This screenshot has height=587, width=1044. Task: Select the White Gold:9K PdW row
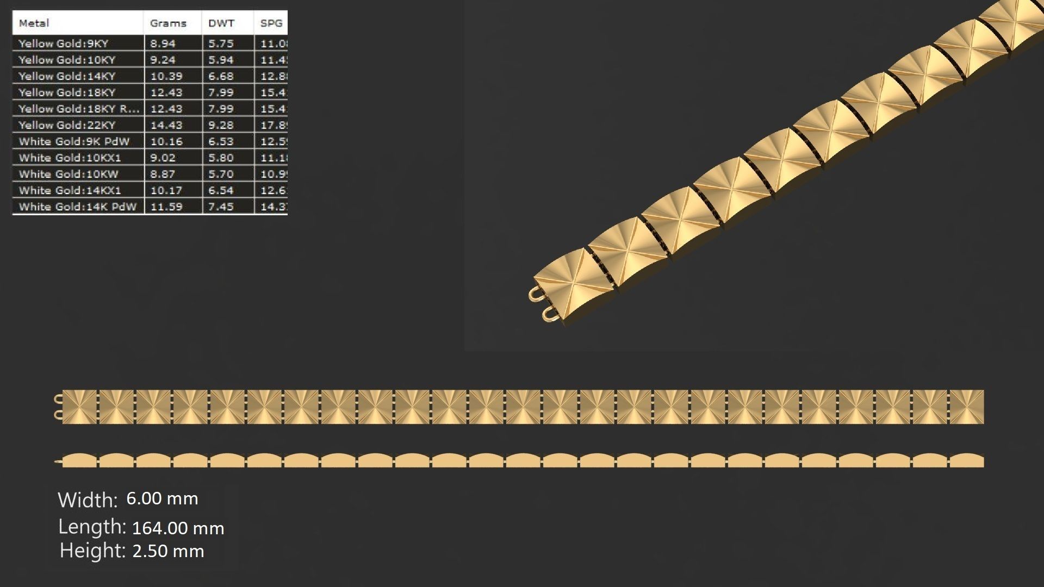coord(150,141)
